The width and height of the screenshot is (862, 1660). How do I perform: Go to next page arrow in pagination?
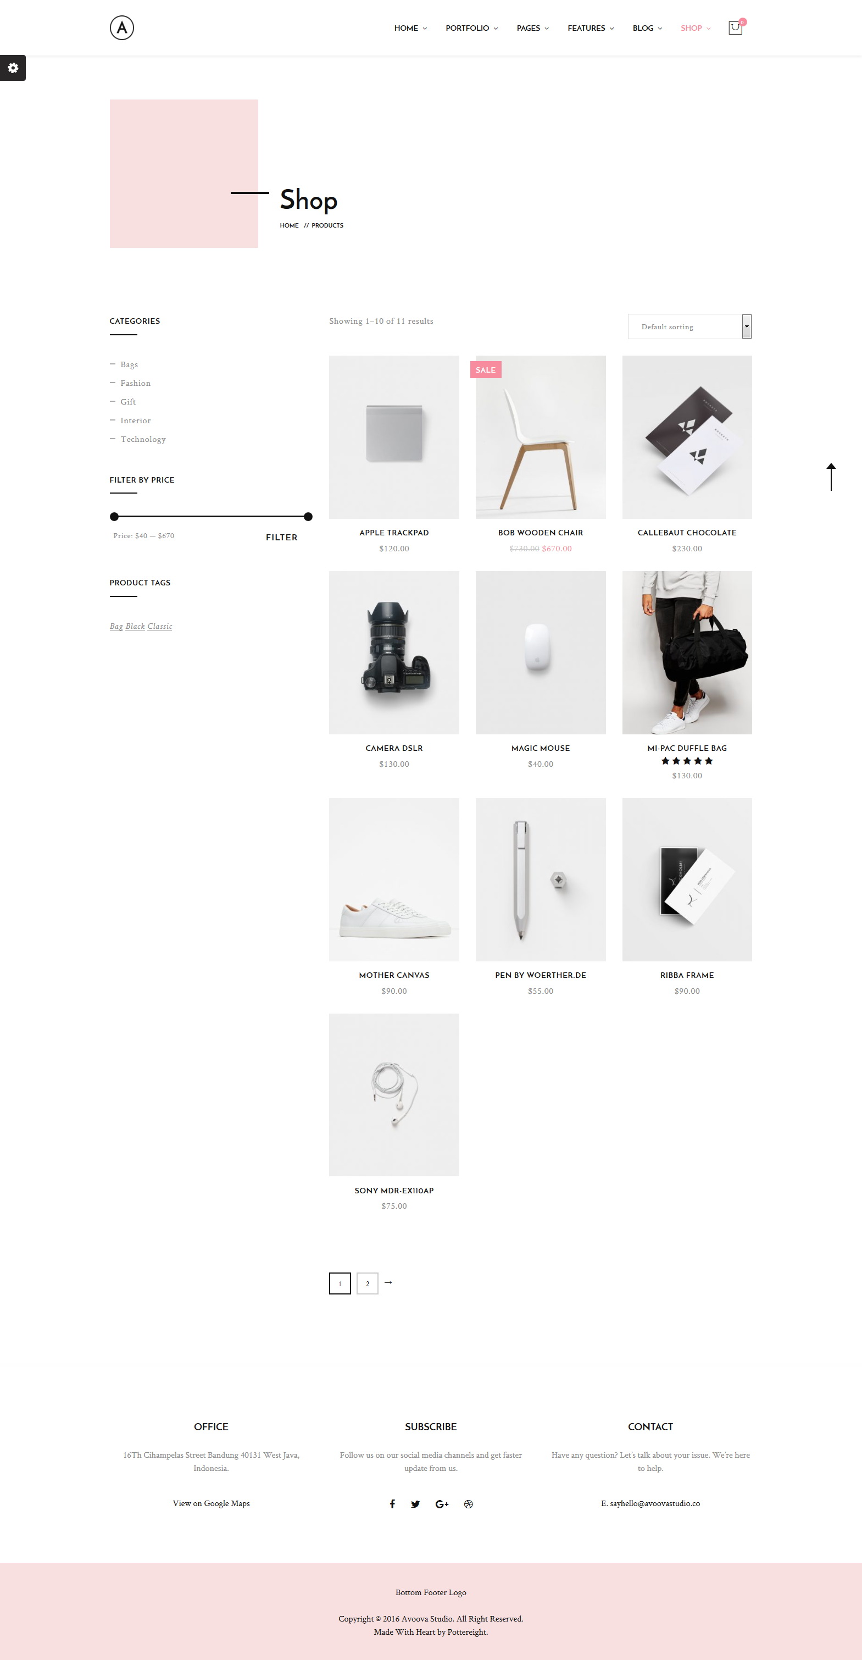click(388, 1282)
